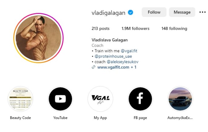Screen dimensions: 208x132
Task: Send a message to this profile
Action: 182,12
